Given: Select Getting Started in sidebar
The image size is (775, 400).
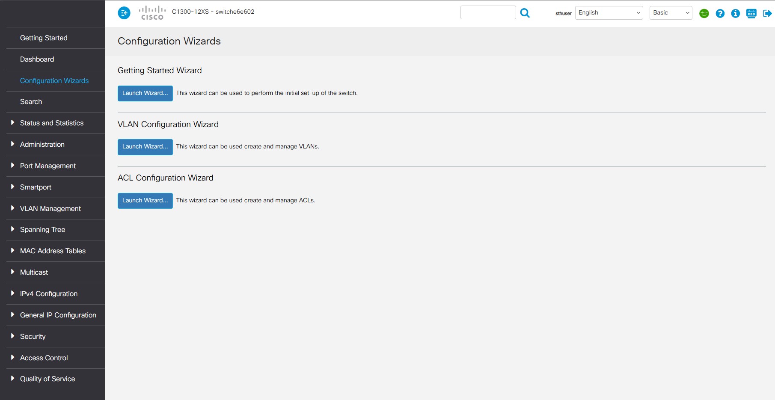Looking at the screenshot, I should tap(44, 38).
